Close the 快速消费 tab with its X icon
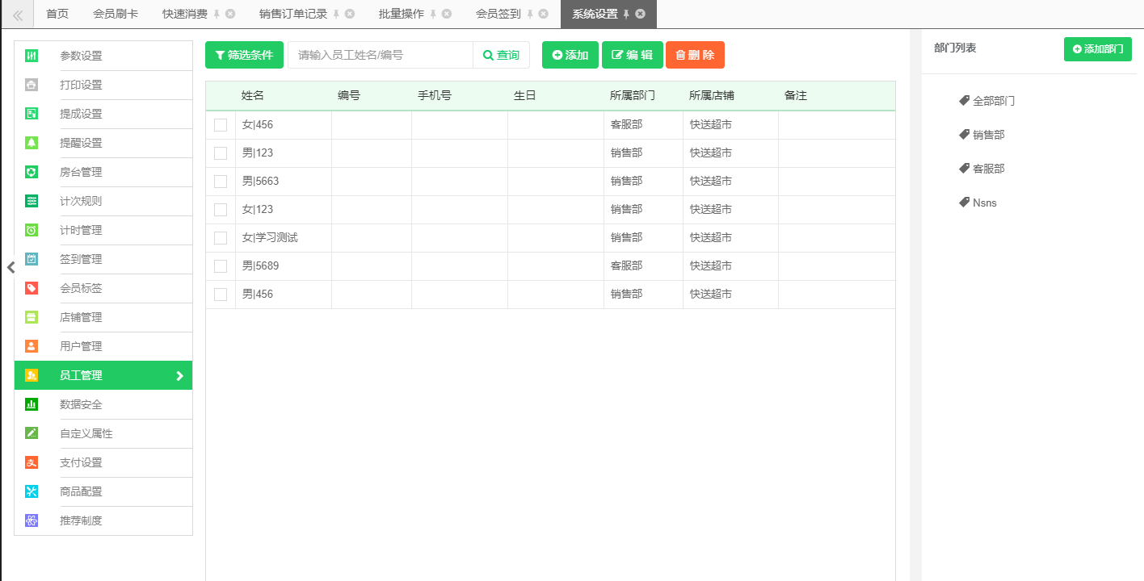Screen dimensions: 1144x581 230,14
